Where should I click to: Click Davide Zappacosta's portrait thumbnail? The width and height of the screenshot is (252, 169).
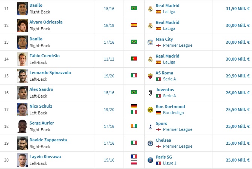tap(22, 143)
